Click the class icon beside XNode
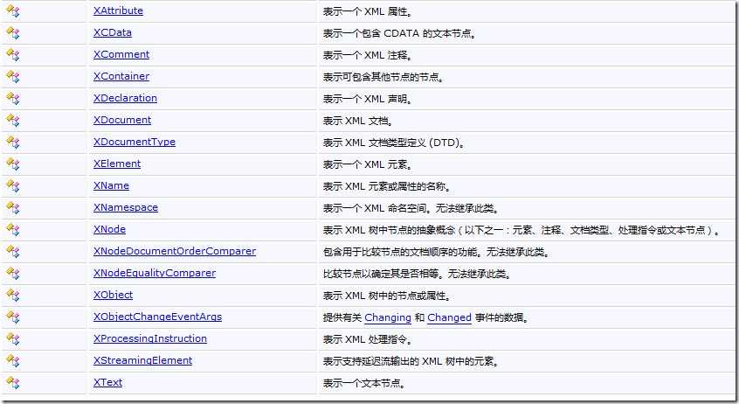The width and height of the screenshot is (739, 404). pos(13,230)
